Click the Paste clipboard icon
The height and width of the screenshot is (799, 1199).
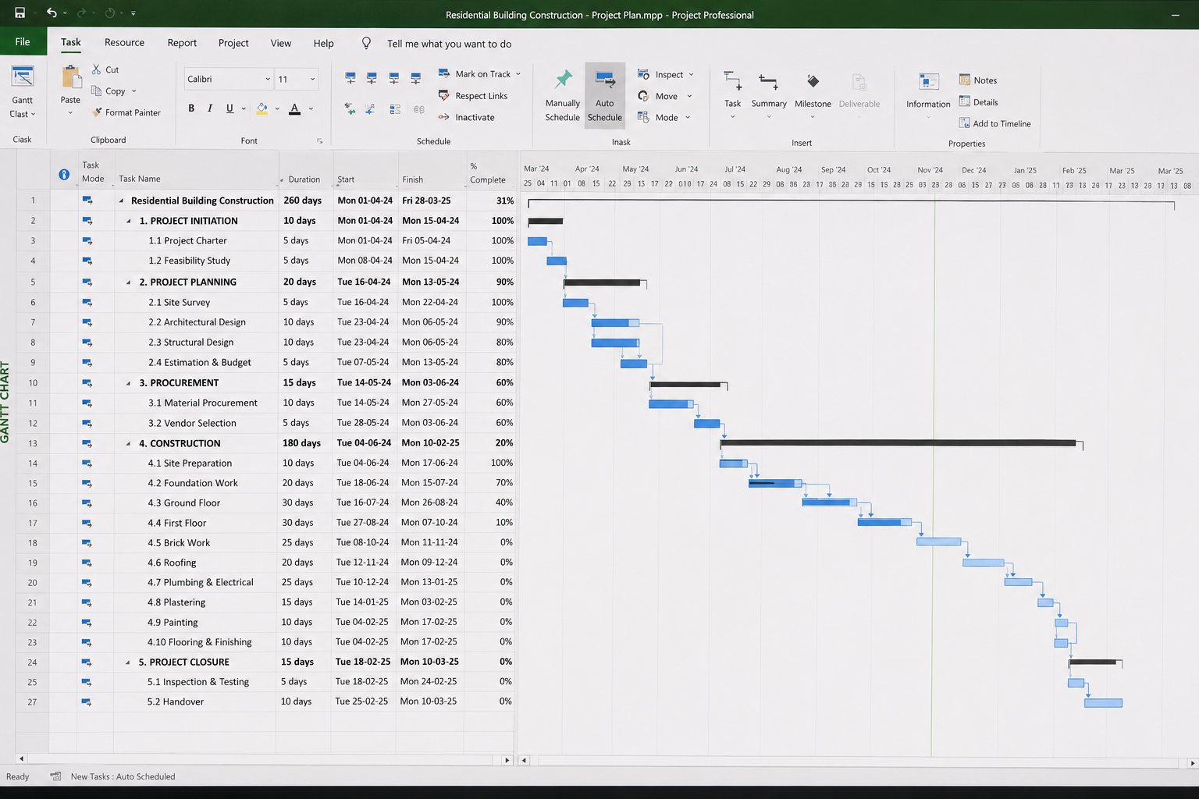[x=71, y=76]
